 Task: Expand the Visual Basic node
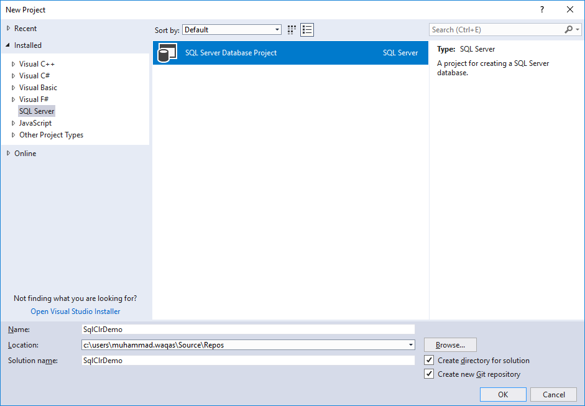[x=14, y=88]
